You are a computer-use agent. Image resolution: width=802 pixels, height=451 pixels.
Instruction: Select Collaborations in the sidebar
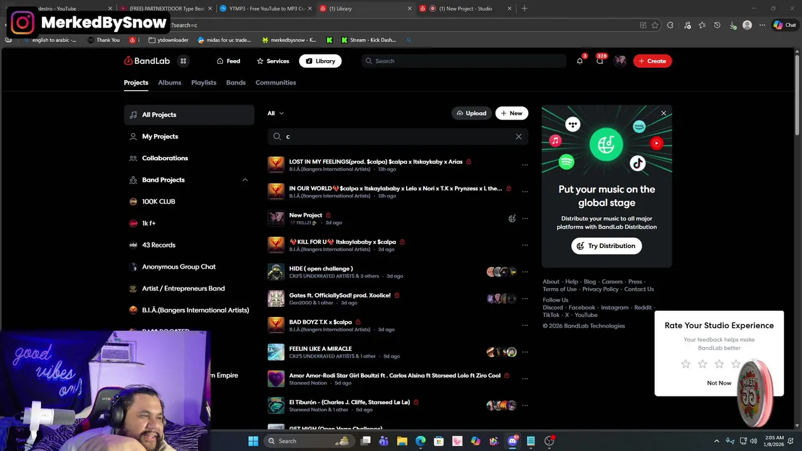pyautogui.click(x=189, y=158)
